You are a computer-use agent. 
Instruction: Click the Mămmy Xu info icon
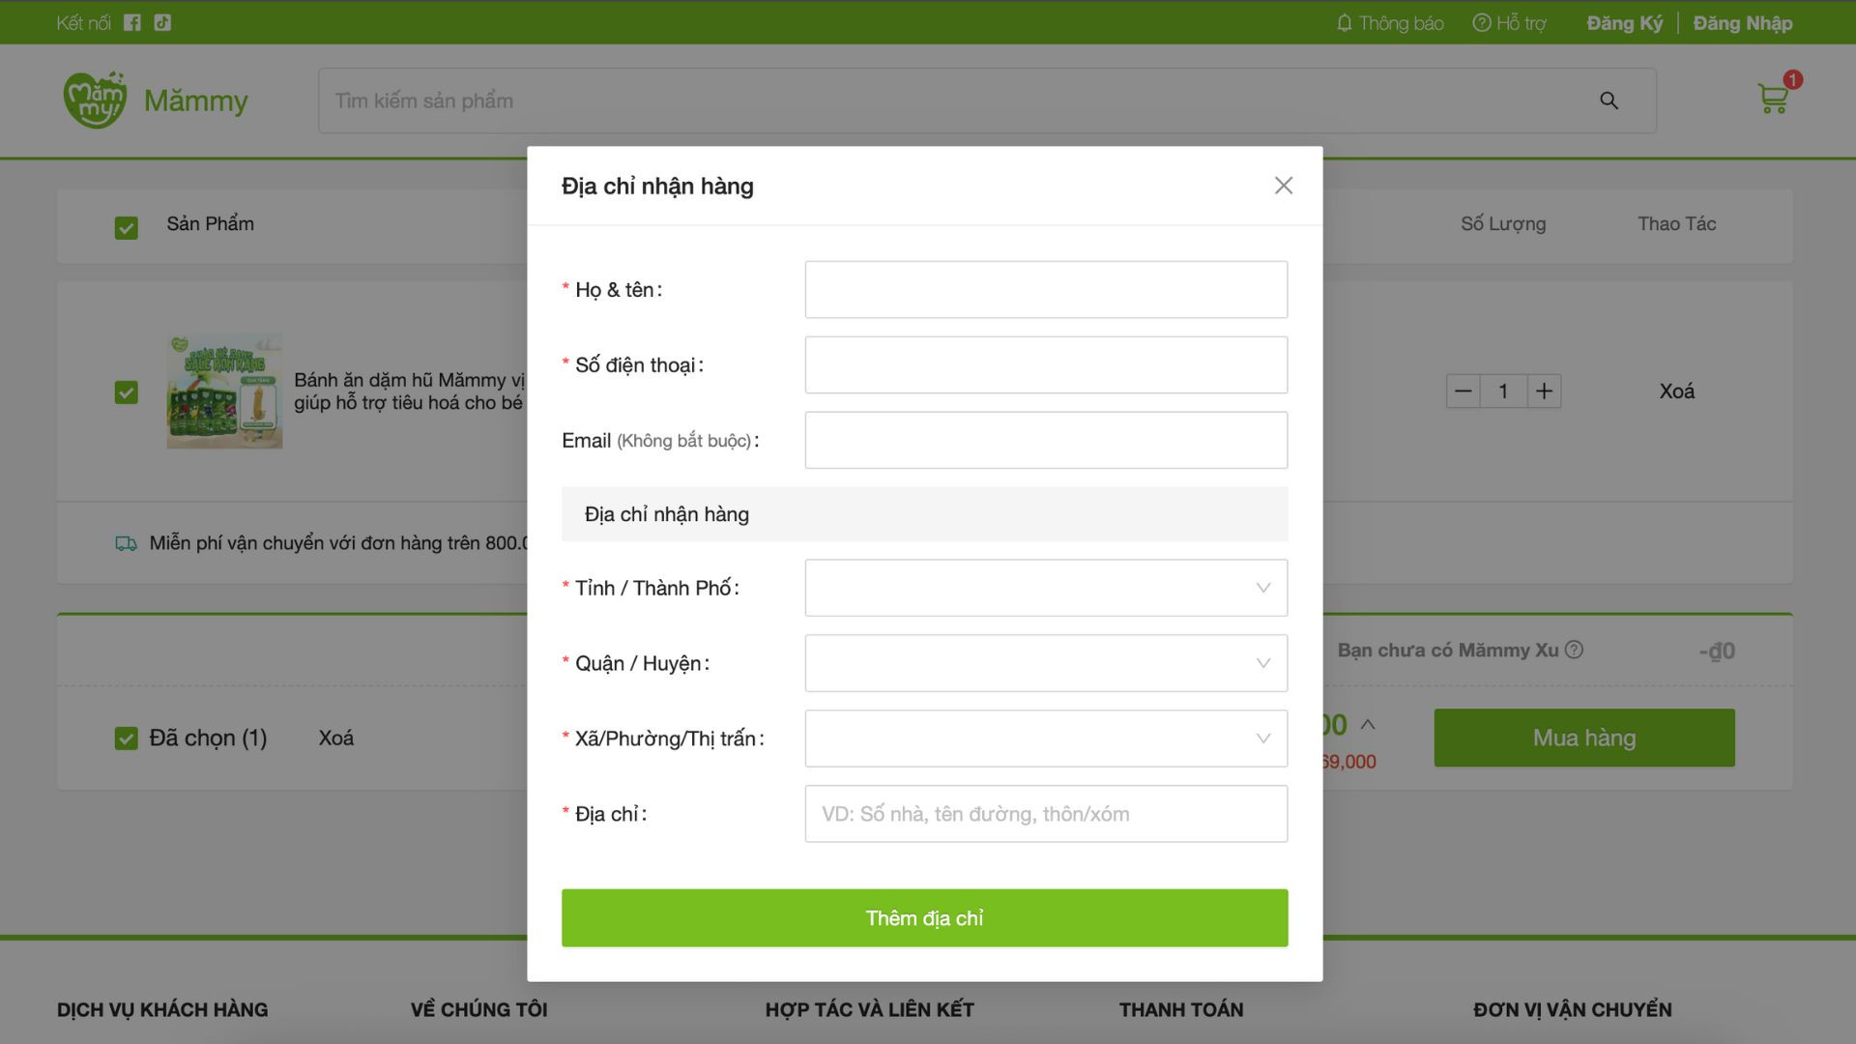coord(1574,650)
